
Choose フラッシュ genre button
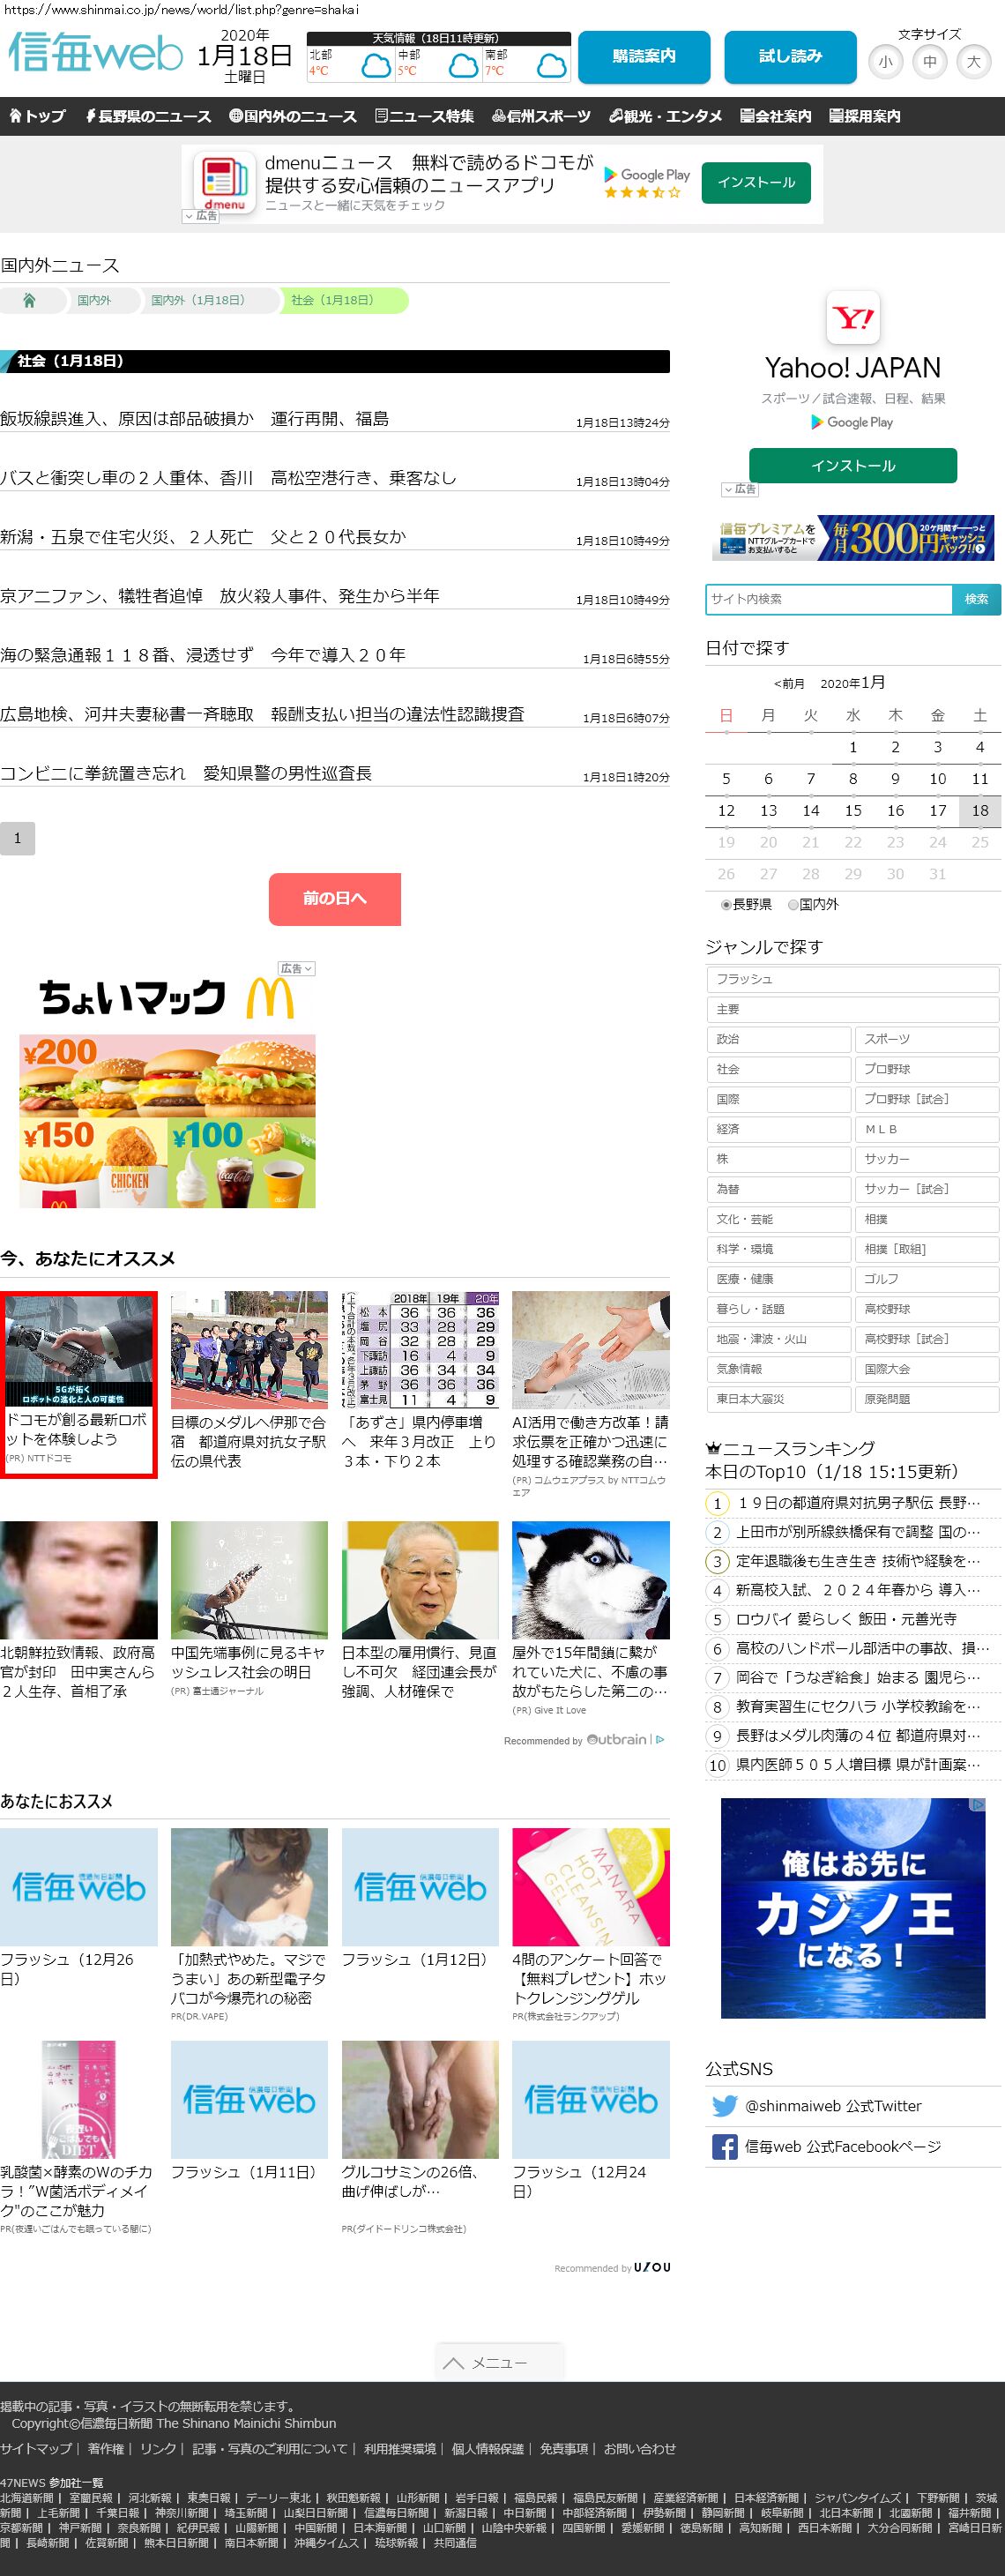[x=853, y=979]
